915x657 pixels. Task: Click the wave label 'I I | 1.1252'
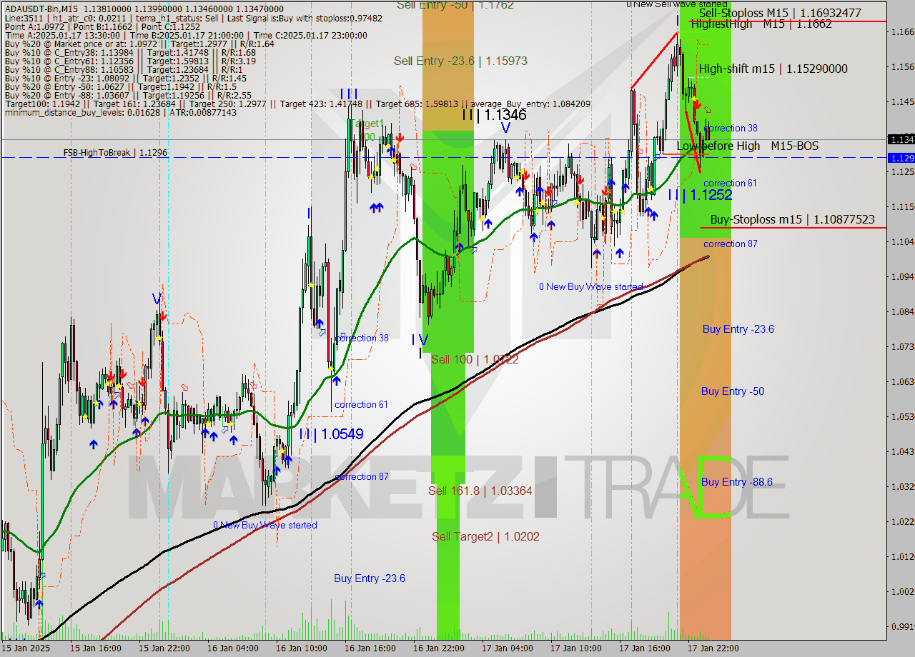[700, 194]
